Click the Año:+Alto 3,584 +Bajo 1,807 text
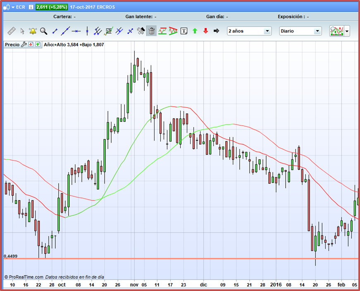The height and width of the screenshot is (291, 360). pyautogui.click(x=74, y=45)
